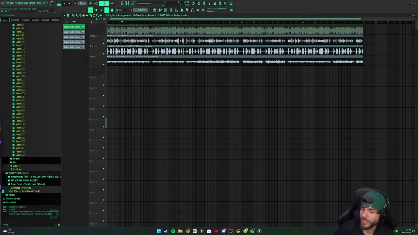Open the VIEW menu

[26, 3]
